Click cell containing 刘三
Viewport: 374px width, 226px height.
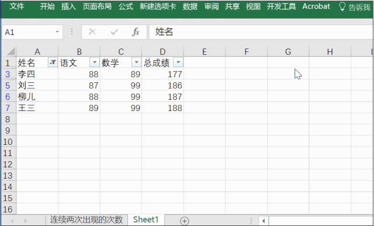(37, 85)
